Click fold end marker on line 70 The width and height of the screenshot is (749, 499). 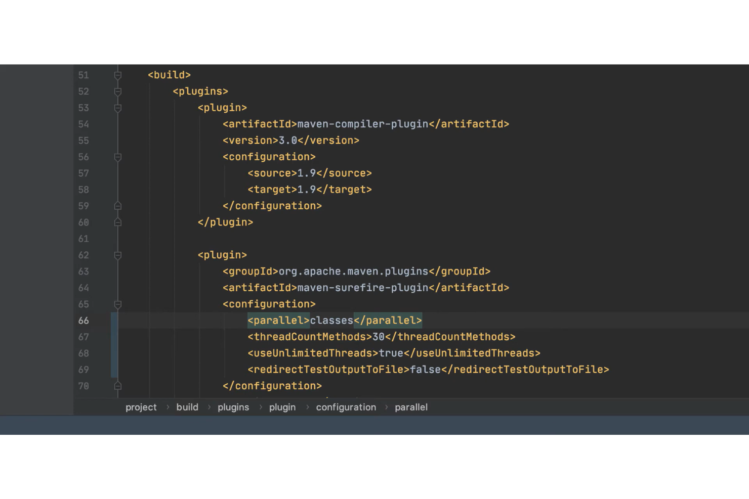[117, 386]
